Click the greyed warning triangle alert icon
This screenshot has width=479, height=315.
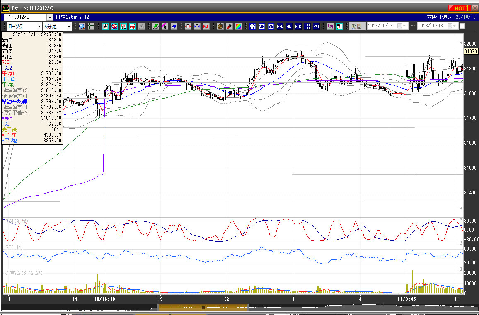pyautogui.click(x=142, y=27)
